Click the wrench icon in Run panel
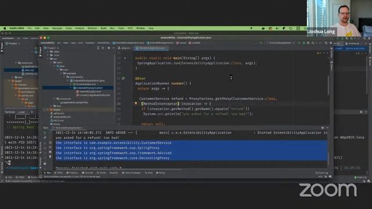372x209 pixels. [45, 138]
